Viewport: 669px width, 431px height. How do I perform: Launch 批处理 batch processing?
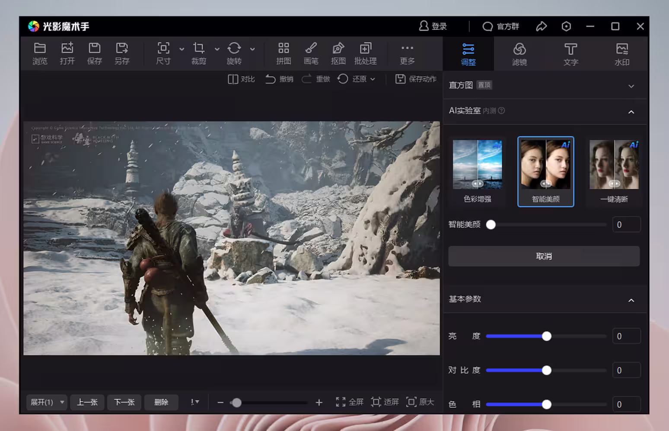point(365,54)
